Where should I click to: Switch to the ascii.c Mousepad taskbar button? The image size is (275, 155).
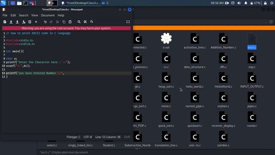click(81, 3)
